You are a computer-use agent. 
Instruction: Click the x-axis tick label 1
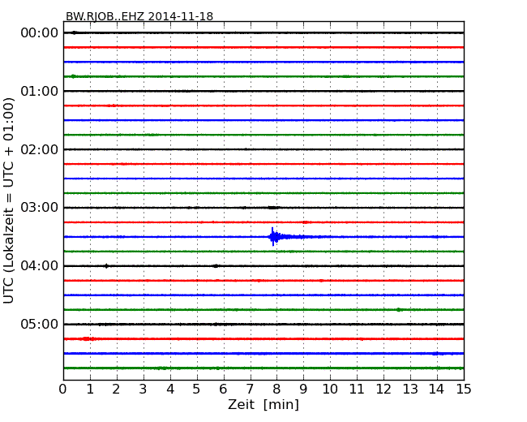tap(90, 390)
